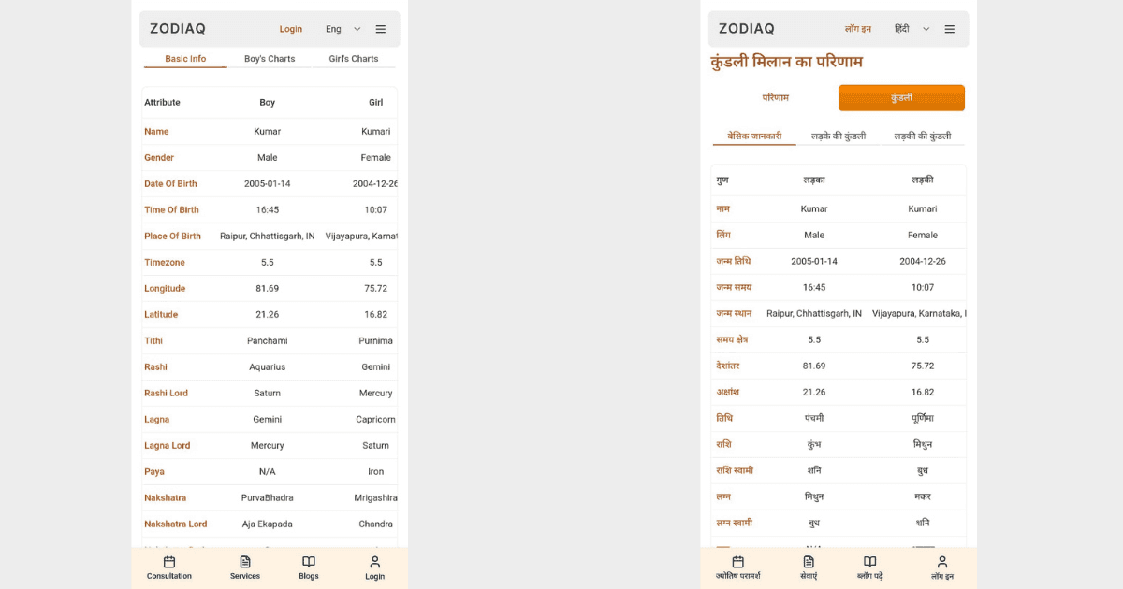The height and width of the screenshot is (589, 1123).
Task: Click the Login link in the header
Action: pyautogui.click(x=291, y=29)
